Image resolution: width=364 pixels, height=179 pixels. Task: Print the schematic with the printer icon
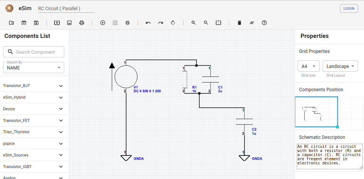pyautogui.click(x=82, y=23)
